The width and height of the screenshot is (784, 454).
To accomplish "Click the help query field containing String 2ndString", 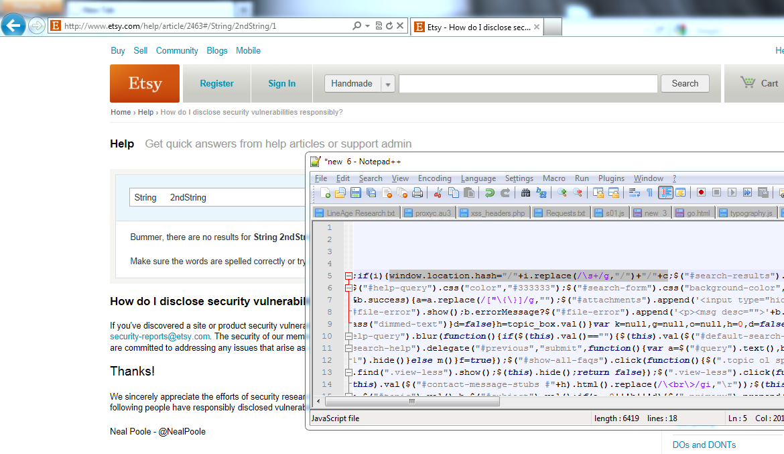I will click(217, 197).
